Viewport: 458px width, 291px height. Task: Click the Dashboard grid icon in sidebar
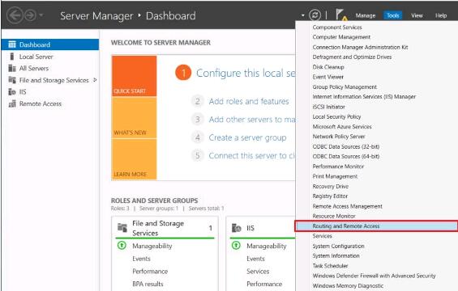12,44
